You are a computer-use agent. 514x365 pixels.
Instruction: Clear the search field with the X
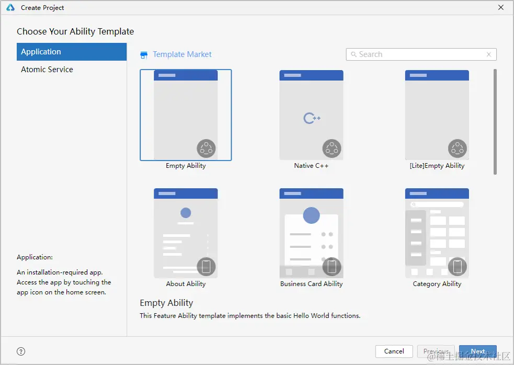point(489,54)
